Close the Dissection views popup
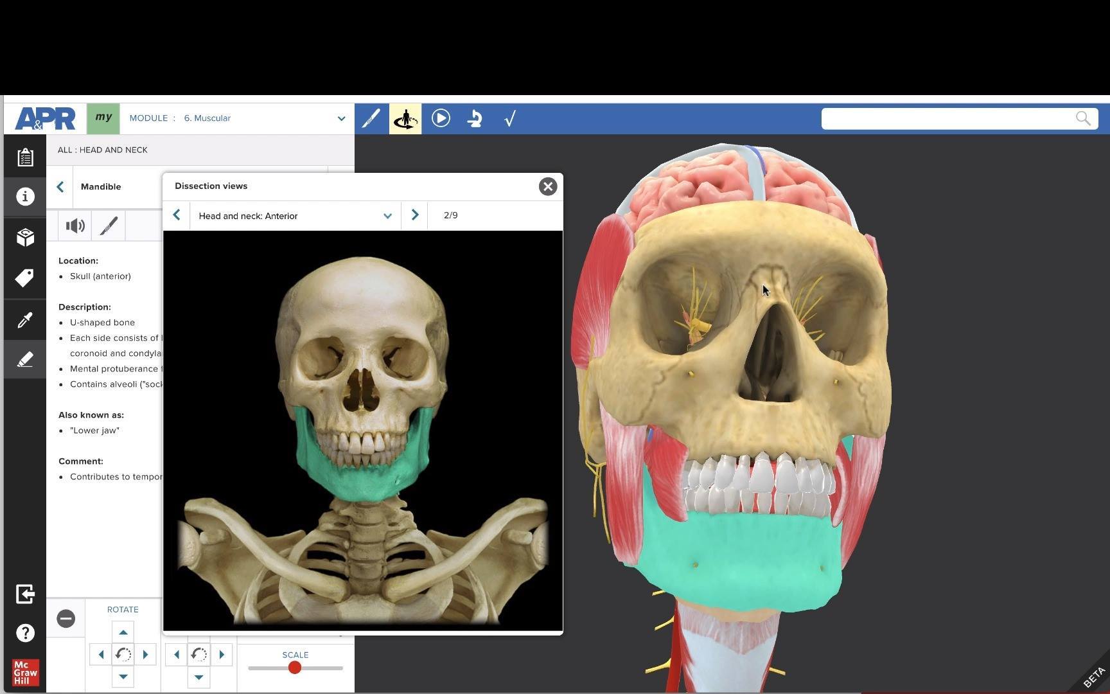Screen dimensions: 1110x694 [548, 186]
